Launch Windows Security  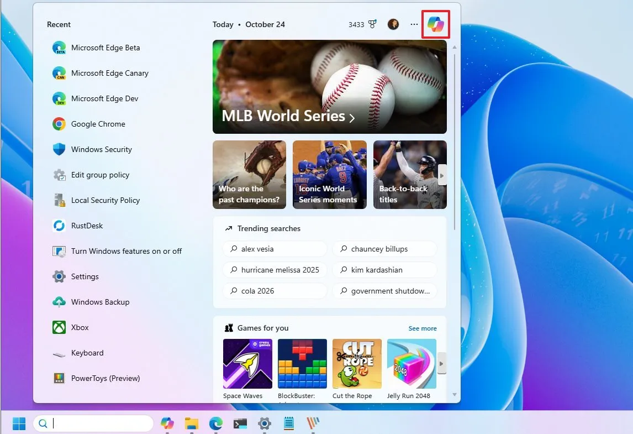click(101, 149)
